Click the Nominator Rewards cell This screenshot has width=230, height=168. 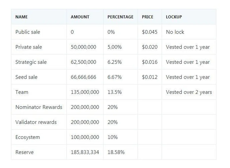click(x=39, y=107)
